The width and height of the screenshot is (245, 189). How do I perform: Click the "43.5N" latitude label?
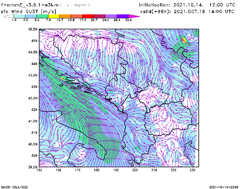[x=33, y=75]
